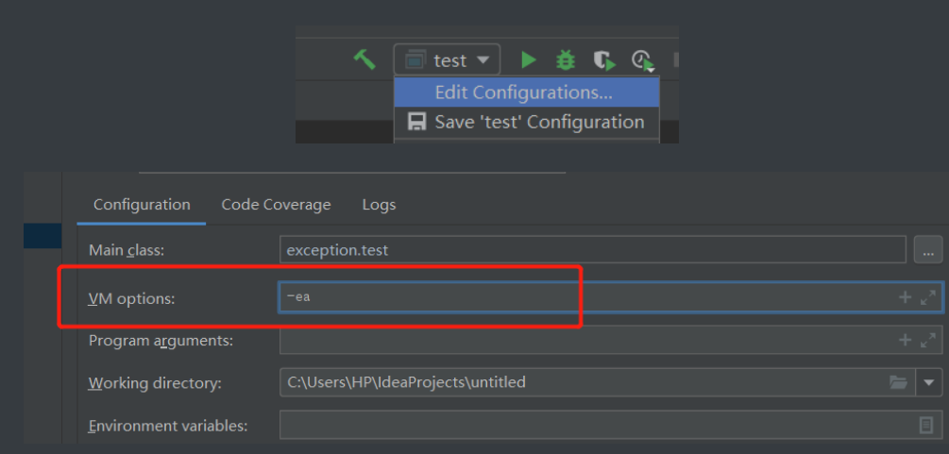Focus the Main class field
Viewport: 949px width, 454px height.
click(x=592, y=249)
